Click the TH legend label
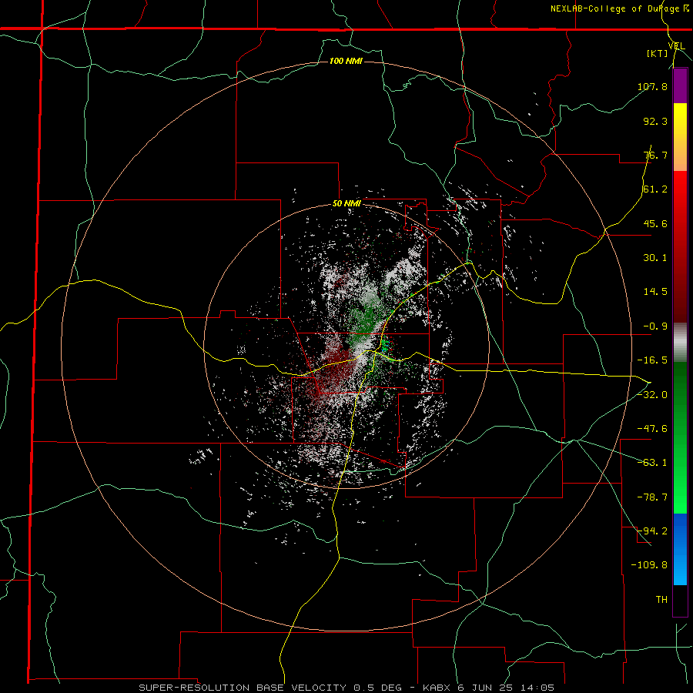The height and width of the screenshot is (693, 693). point(661,600)
